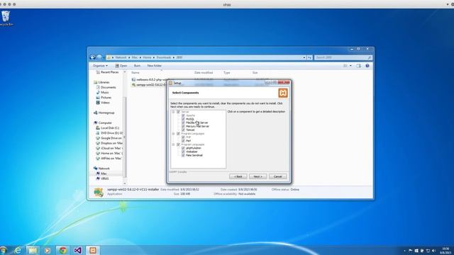The width and height of the screenshot is (454, 255).
Task: Click New folder in the Explorer toolbar
Action: [155, 66]
